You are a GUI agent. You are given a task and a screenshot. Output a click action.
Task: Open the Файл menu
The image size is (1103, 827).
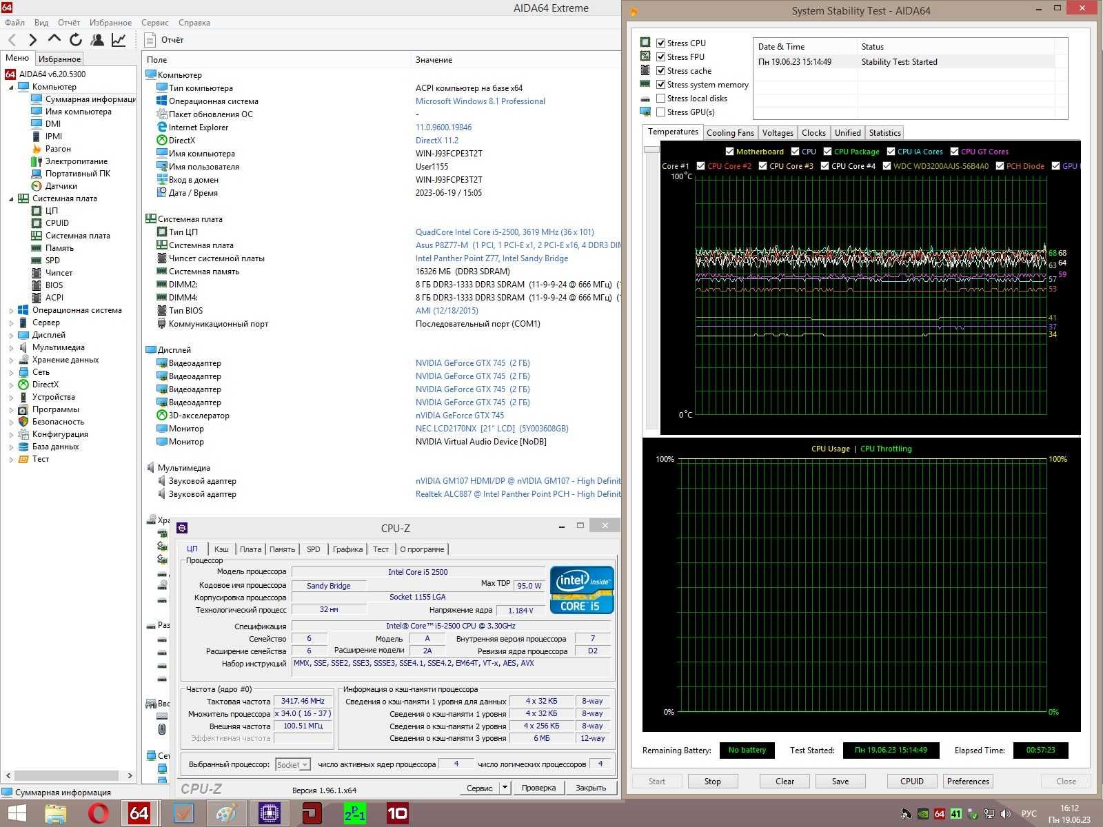[x=14, y=23]
